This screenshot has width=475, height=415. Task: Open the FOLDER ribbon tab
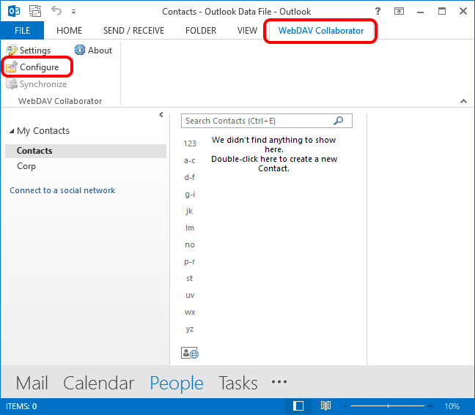click(x=201, y=31)
